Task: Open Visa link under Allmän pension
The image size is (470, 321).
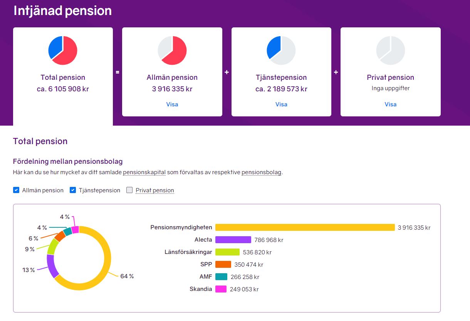Action: tap(172, 104)
